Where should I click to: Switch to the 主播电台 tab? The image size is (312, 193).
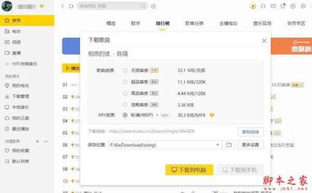[228, 23]
